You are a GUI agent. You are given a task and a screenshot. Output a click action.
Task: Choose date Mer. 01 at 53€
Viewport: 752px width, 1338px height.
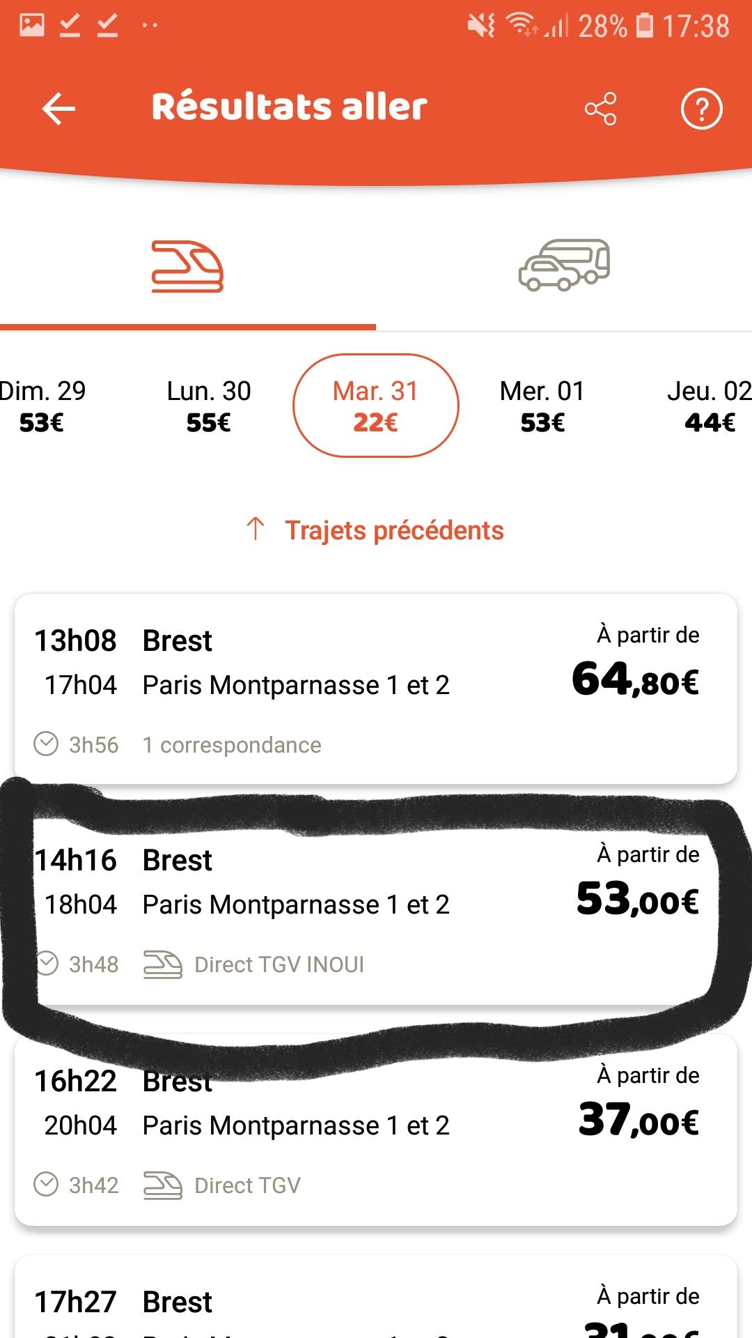pyautogui.click(x=542, y=406)
